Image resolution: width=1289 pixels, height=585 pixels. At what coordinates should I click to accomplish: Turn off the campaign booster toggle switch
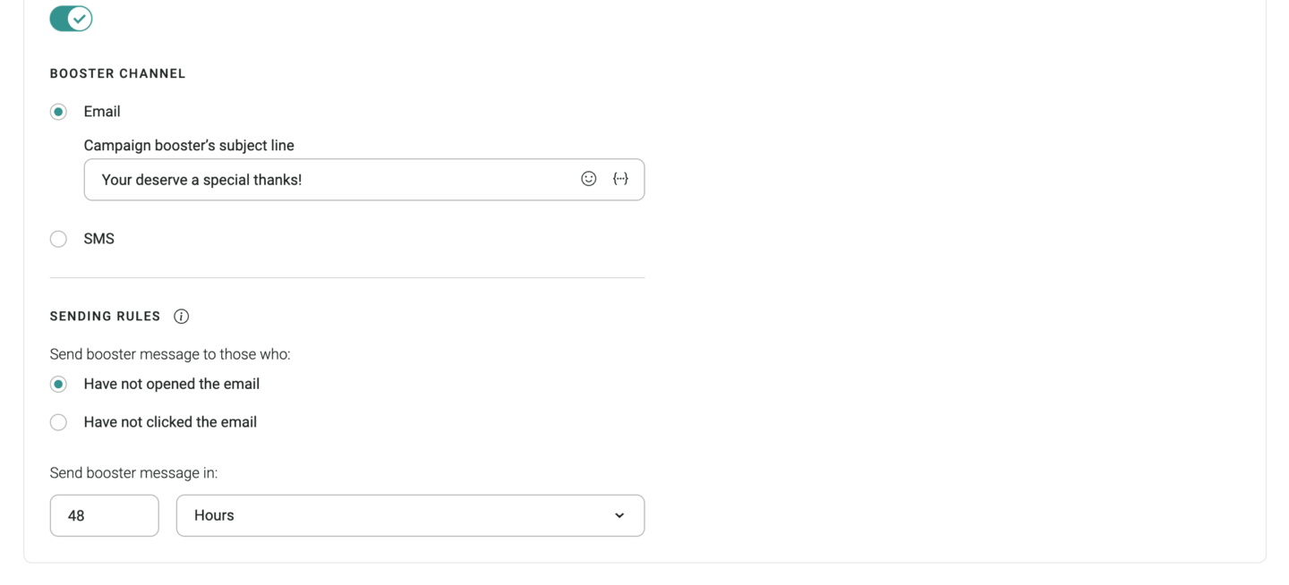tap(71, 18)
